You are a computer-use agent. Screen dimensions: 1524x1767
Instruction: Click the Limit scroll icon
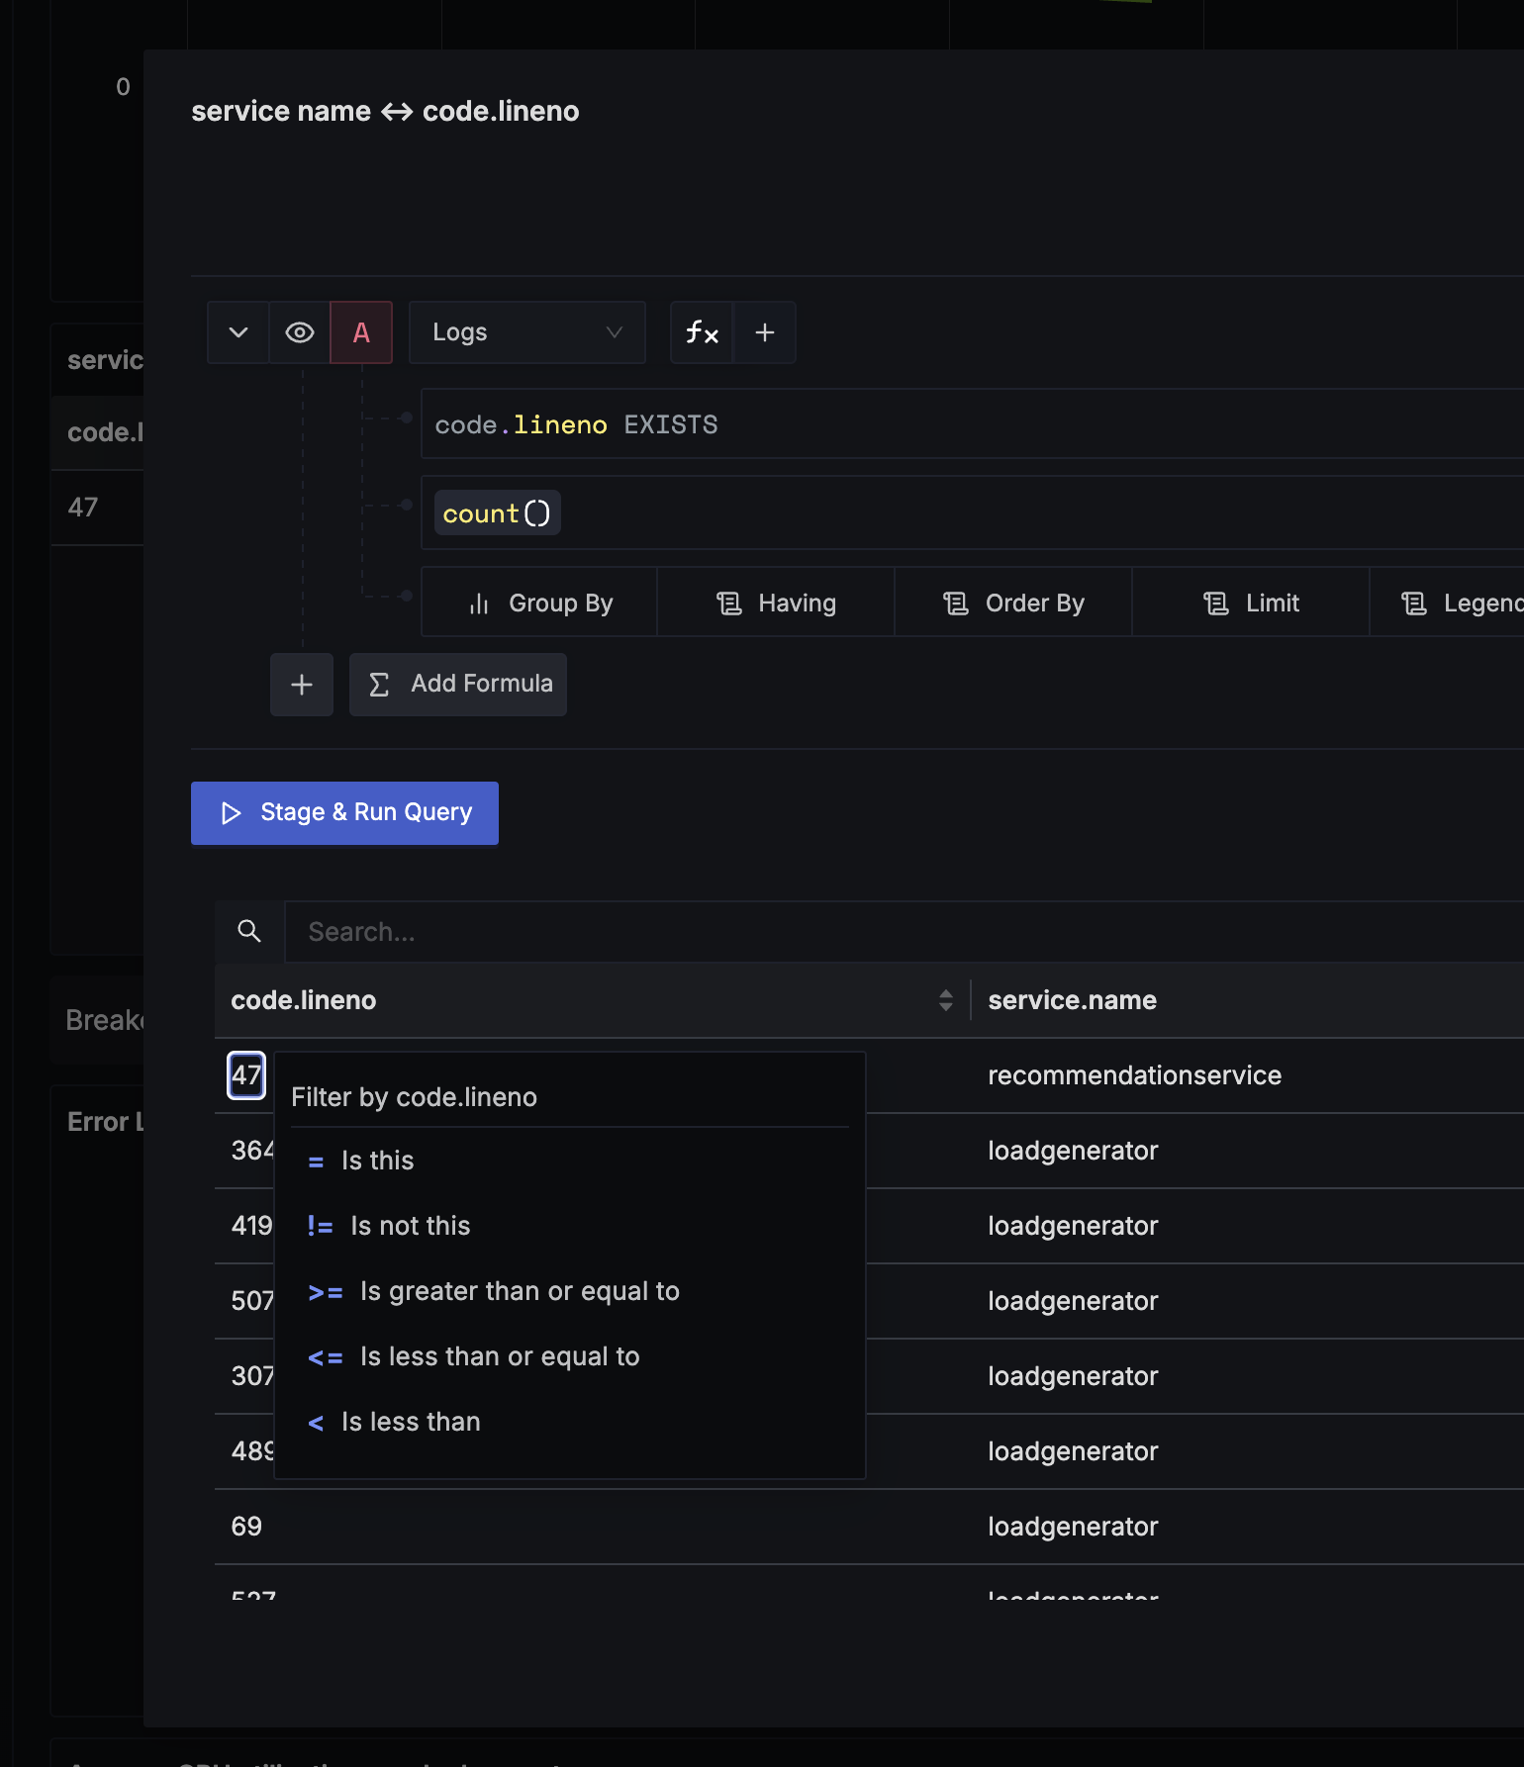(x=1216, y=604)
